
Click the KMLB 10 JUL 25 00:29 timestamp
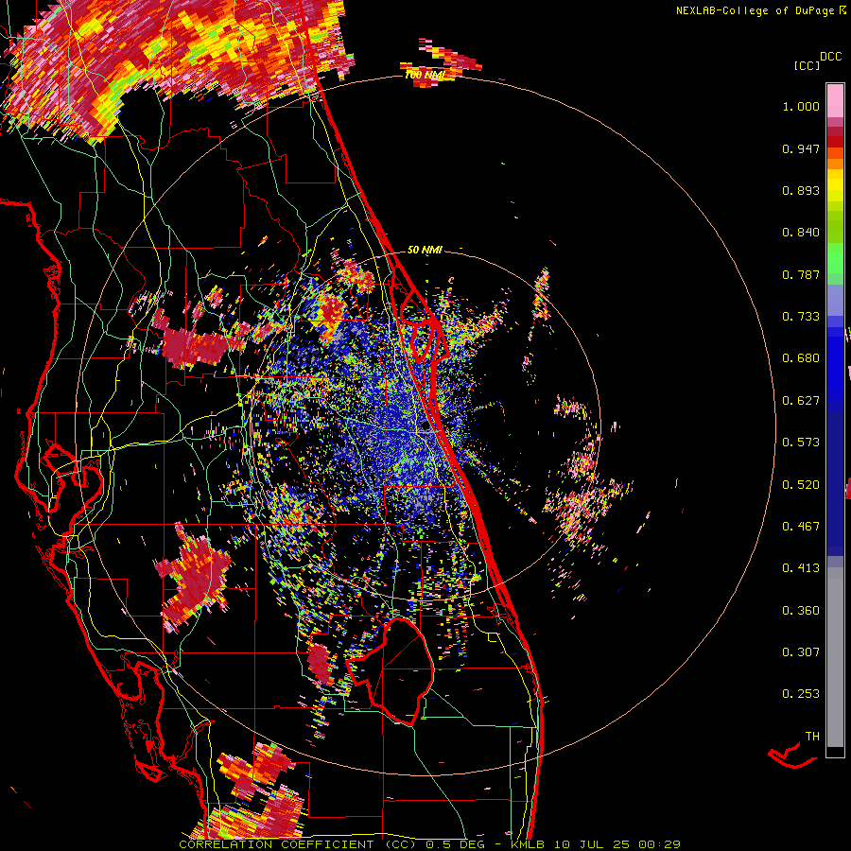(596, 844)
